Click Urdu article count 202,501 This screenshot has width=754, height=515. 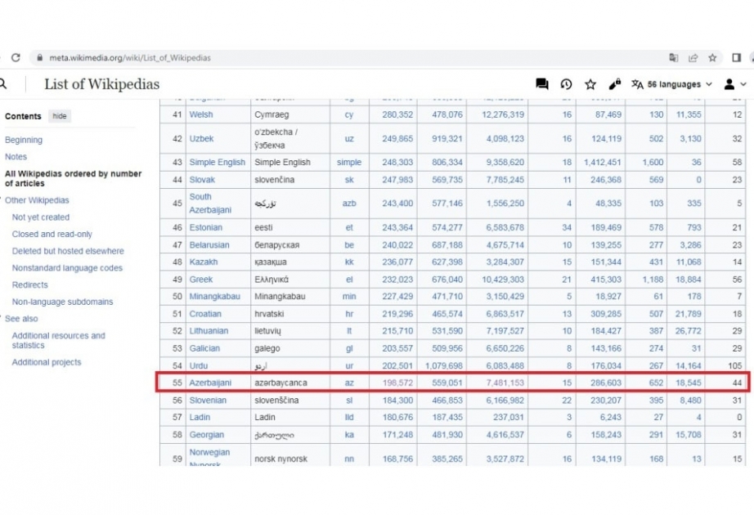point(397,365)
